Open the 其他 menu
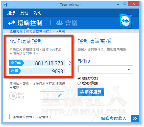 (24, 13)
